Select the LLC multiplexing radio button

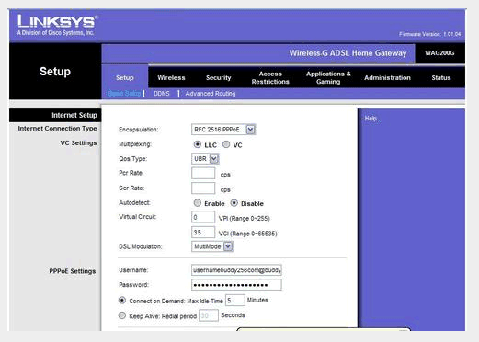click(198, 144)
